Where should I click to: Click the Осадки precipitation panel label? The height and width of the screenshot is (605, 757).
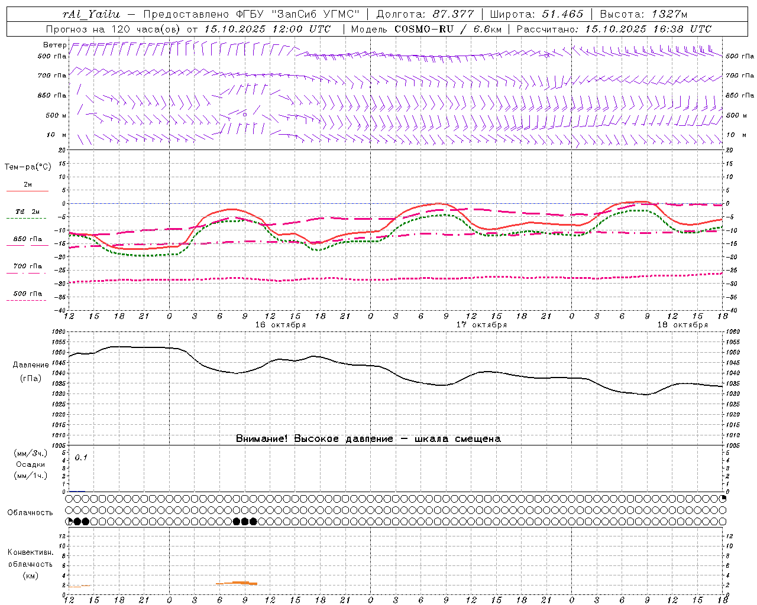pyautogui.click(x=30, y=464)
